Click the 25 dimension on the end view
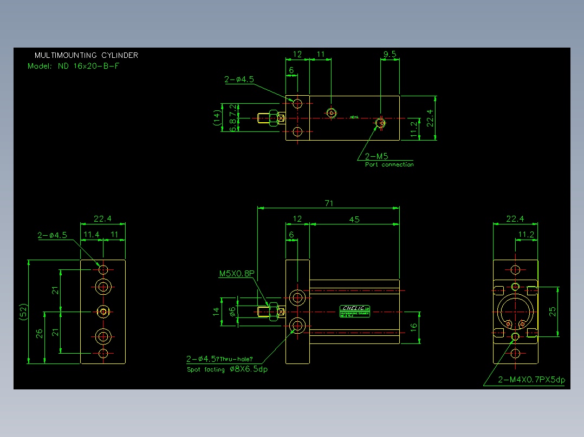 coord(553,312)
